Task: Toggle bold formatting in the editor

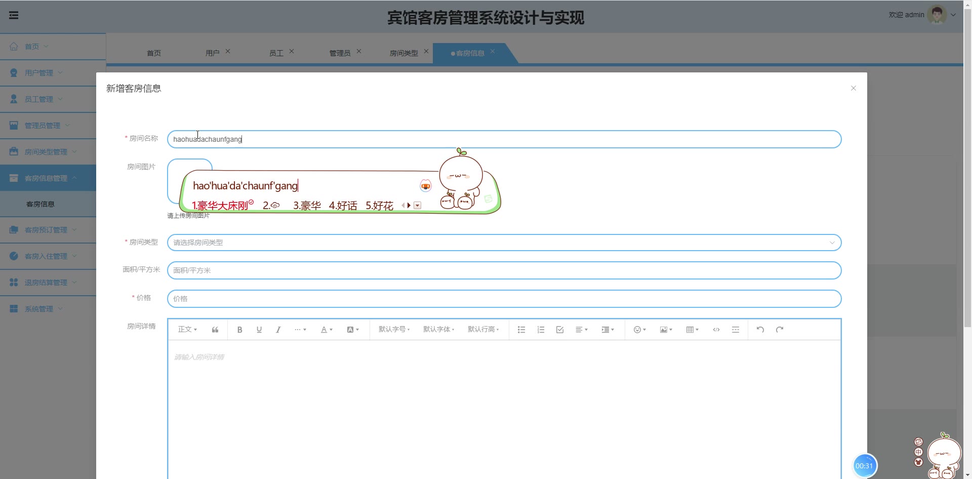Action: click(239, 330)
